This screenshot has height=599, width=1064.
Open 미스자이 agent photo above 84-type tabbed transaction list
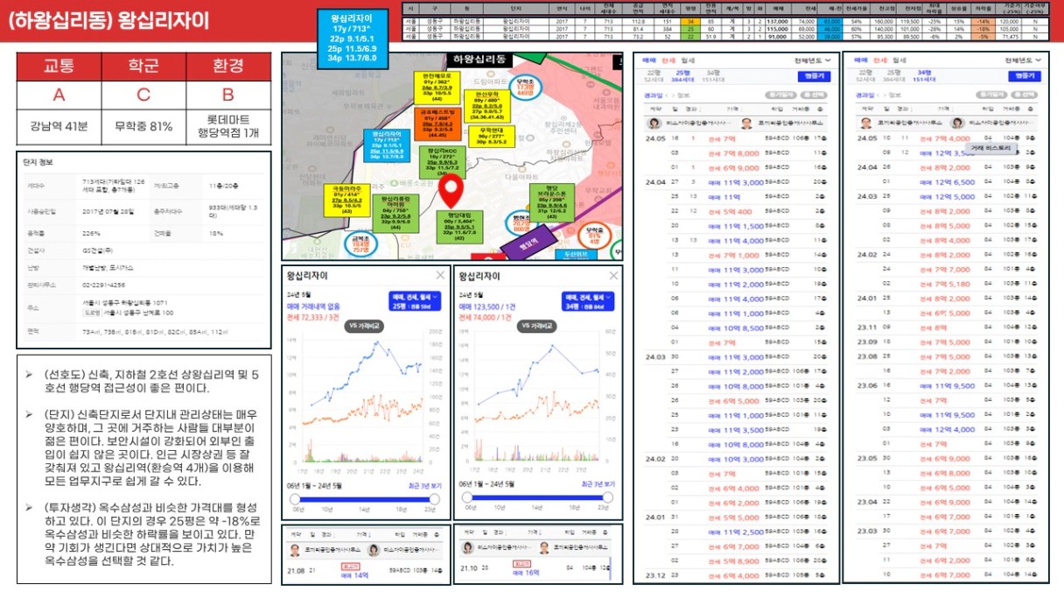[958, 123]
